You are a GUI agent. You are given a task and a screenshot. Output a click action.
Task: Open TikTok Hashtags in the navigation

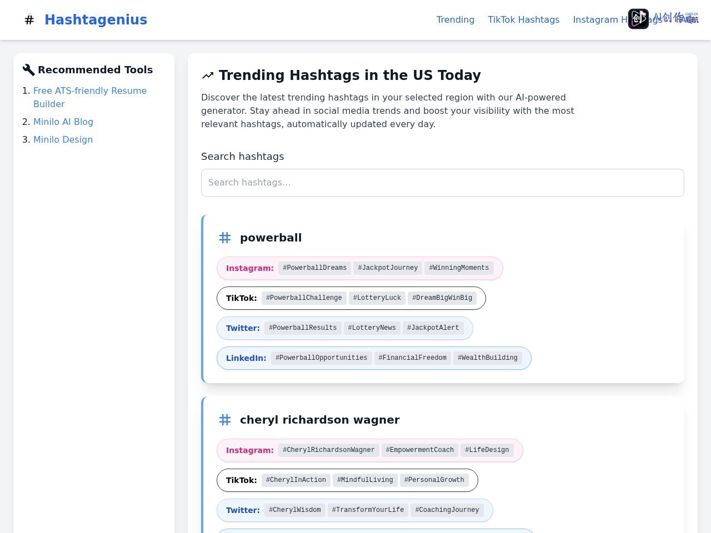524,20
